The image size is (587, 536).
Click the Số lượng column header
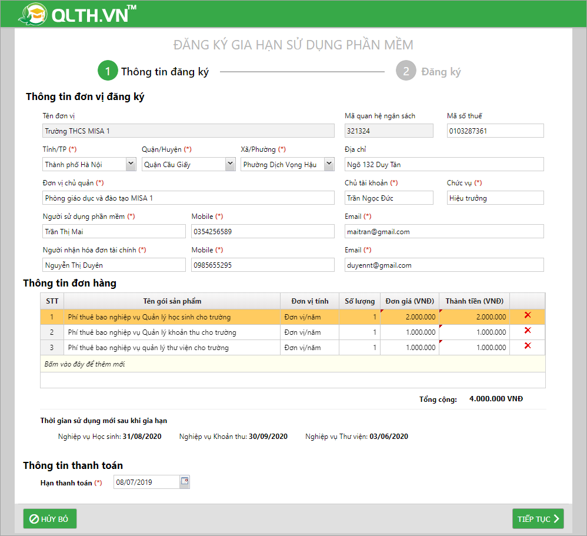tap(360, 301)
